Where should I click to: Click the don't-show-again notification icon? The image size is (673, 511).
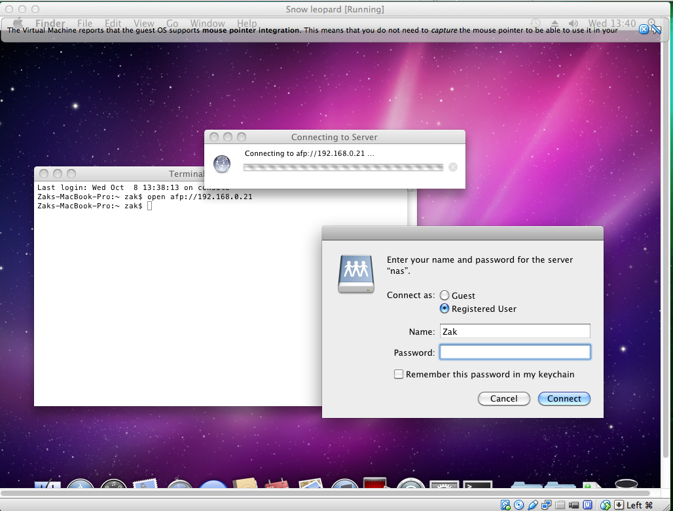656,29
